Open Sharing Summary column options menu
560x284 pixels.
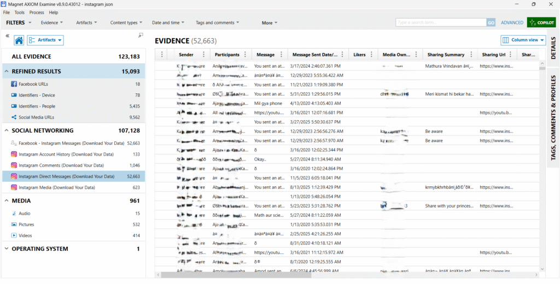coord(471,55)
